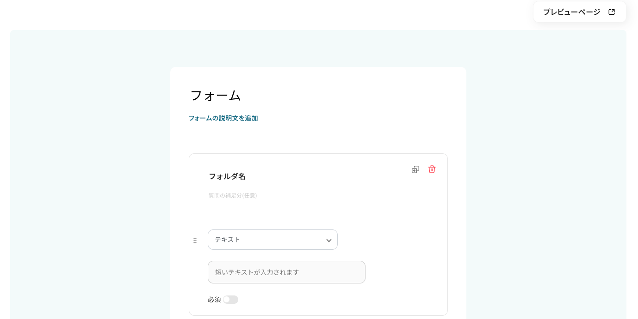
Task: Click the drag handle dots icon
Action: pyautogui.click(x=195, y=241)
